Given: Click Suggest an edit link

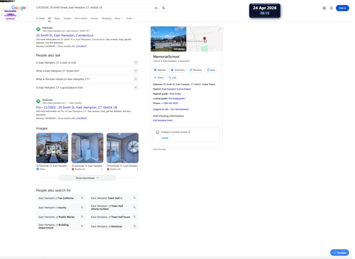Looking at the screenshot, I should tap(160, 109).
